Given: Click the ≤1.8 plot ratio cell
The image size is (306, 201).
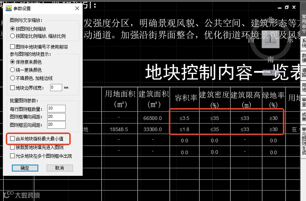Looking at the screenshot, I should (x=184, y=129).
